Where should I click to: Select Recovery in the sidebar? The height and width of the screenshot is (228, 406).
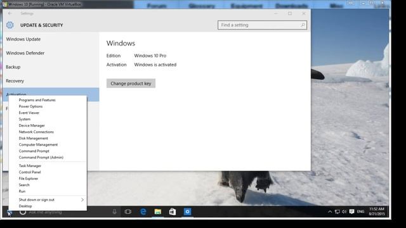[x=51, y=81]
